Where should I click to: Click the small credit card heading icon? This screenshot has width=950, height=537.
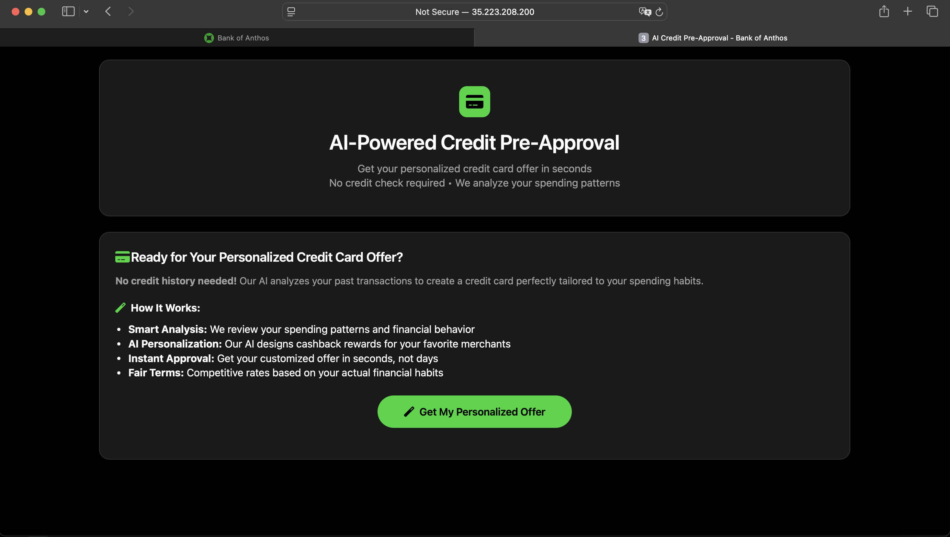[122, 257]
